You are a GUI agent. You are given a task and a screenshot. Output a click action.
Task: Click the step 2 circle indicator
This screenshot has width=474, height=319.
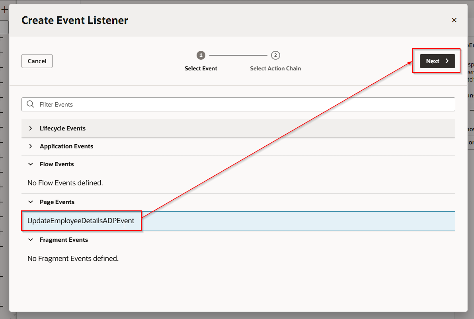click(x=275, y=55)
